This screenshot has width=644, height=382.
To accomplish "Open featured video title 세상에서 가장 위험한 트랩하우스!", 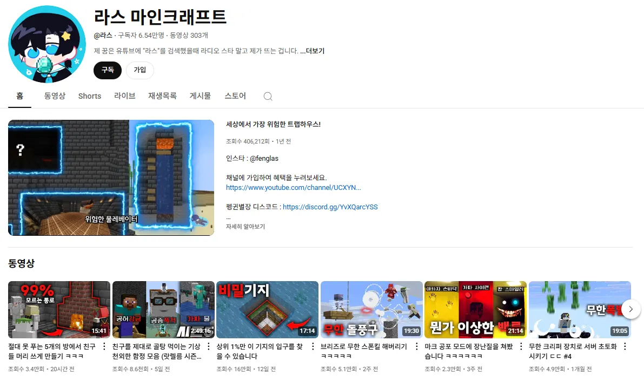I will click(x=273, y=124).
